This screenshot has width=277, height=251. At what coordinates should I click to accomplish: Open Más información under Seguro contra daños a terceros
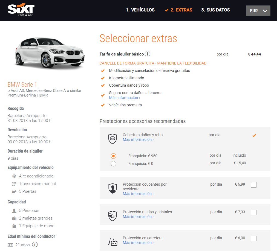(x=125, y=98)
